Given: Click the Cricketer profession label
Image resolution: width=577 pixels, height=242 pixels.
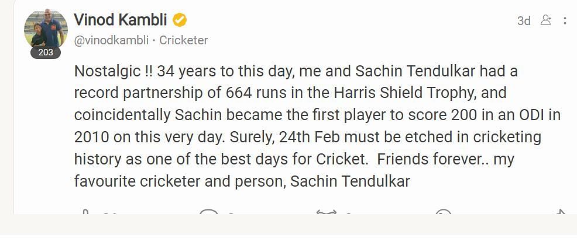Looking at the screenshot, I should tap(183, 40).
